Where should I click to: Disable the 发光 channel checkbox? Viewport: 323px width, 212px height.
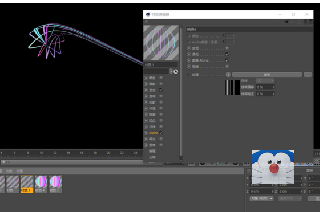click(x=161, y=90)
